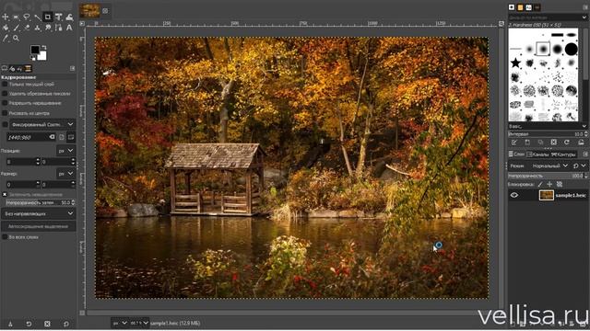This screenshot has height=331, width=590.
Task: Open the Fonts tab in top-right dock
Action: point(528,7)
